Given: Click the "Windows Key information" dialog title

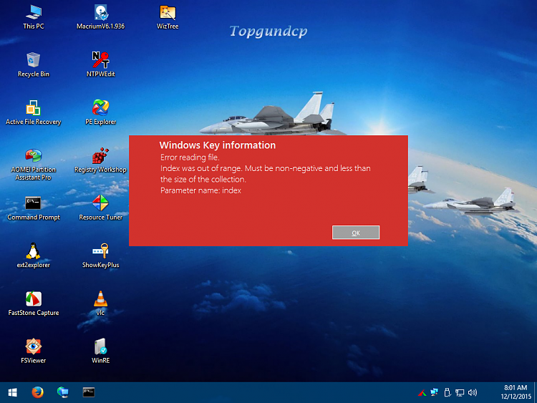Looking at the screenshot, I should pyautogui.click(x=218, y=145).
